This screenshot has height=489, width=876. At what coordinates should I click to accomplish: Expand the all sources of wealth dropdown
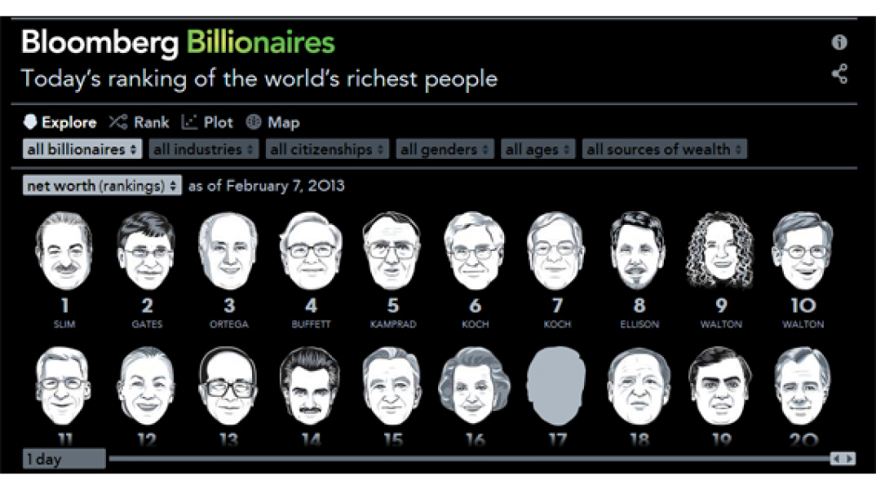point(664,149)
